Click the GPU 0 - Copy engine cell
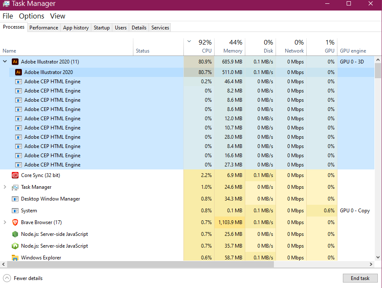This screenshot has height=288, width=382. point(355,211)
